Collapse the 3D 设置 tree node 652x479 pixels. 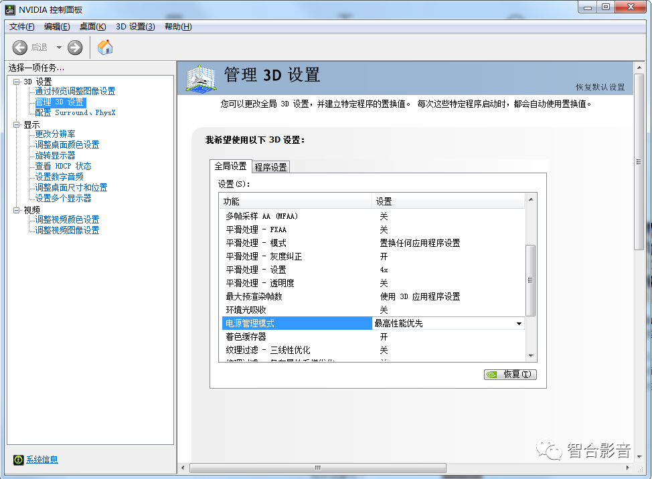16,82
